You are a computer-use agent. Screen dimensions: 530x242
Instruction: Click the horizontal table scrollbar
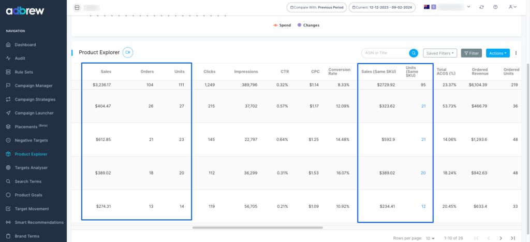point(258,227)
